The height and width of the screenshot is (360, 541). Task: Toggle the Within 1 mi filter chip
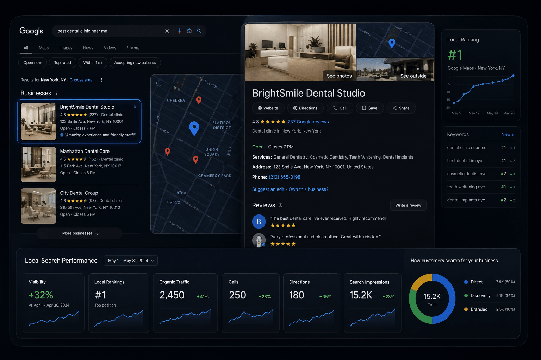tap(93, 63)
